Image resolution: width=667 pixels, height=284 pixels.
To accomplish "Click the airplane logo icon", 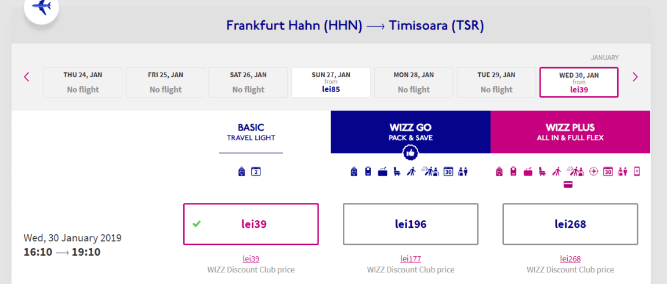I will (x=41, y=6).
